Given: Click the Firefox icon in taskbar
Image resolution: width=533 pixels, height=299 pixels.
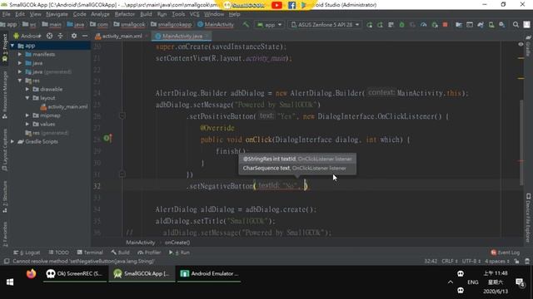Looking at the screenshot, I should click(x=31, y=273).
